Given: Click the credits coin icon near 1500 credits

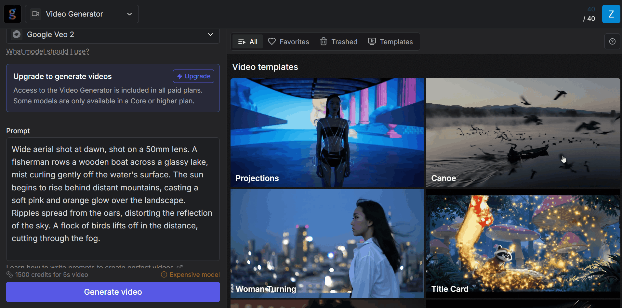Looking at the screenshot, I should (9, 275).
